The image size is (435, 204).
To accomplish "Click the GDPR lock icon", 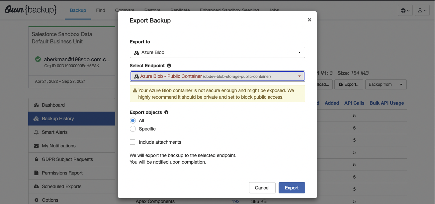I will (37, 159).
